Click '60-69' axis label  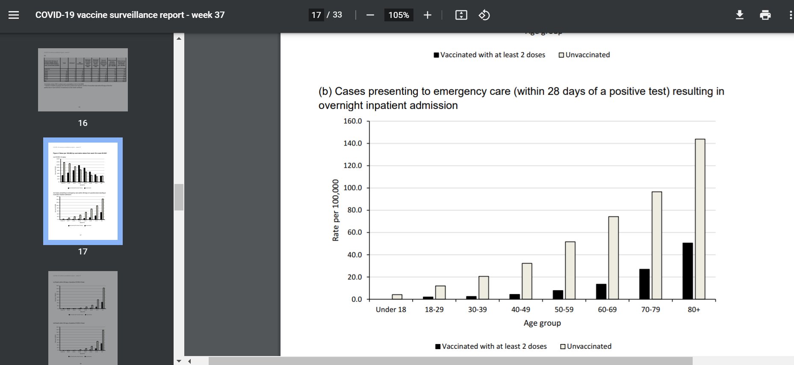click(x=607, y=310)
